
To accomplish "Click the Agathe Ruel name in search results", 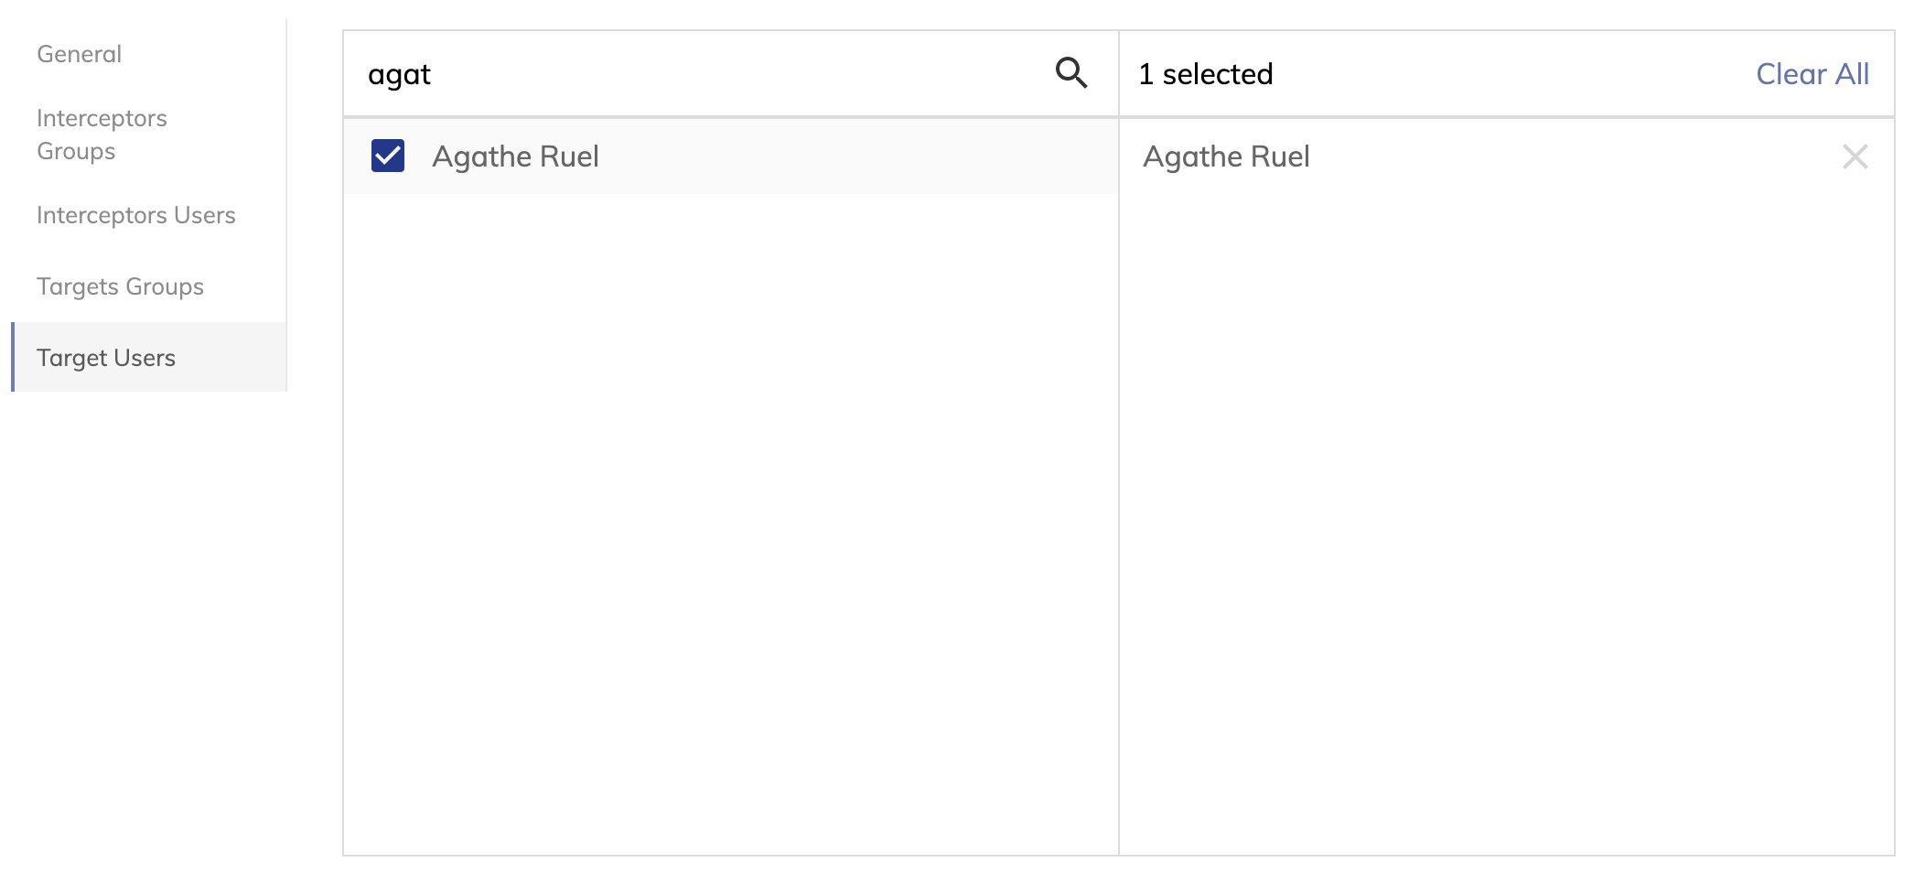I will 515,156.
